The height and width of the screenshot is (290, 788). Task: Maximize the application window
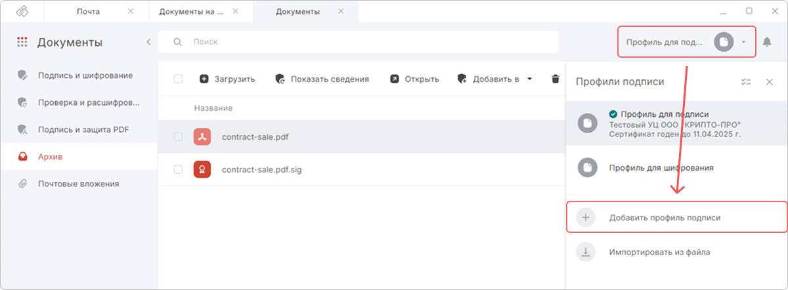[749, 11]
